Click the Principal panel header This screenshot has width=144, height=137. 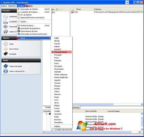coord(9,10)
